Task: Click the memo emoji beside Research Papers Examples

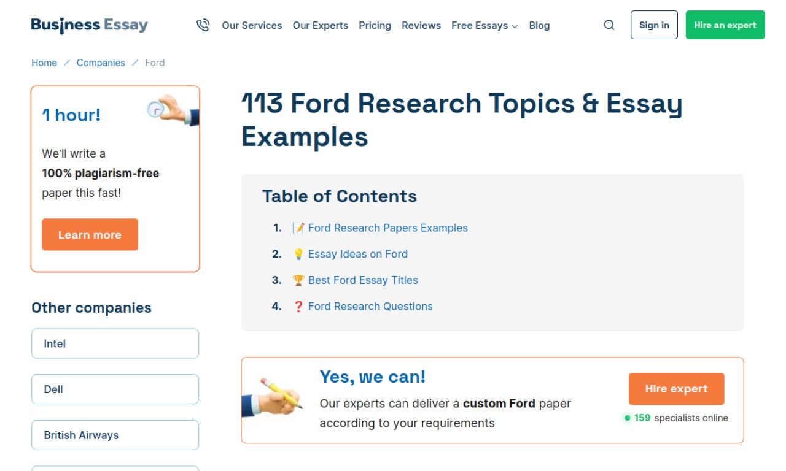Action: pyautogui.click(x=298, y=228)
